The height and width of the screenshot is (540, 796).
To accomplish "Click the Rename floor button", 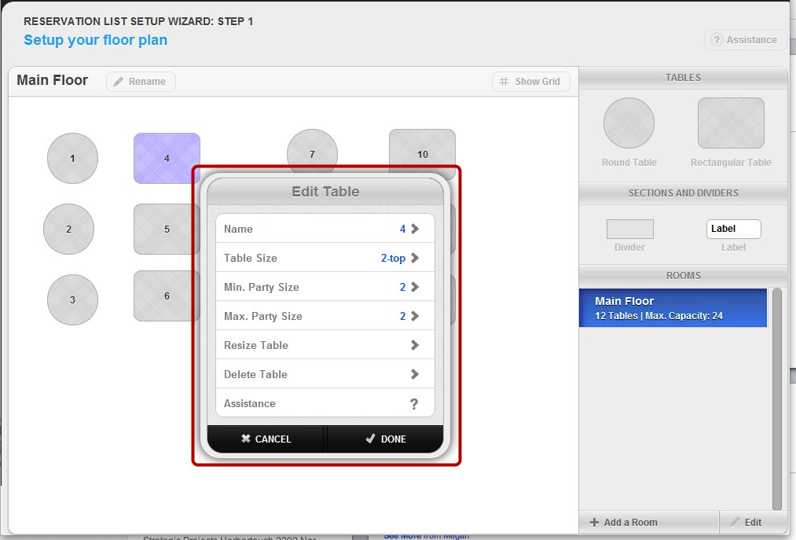I will click(141, 81).
